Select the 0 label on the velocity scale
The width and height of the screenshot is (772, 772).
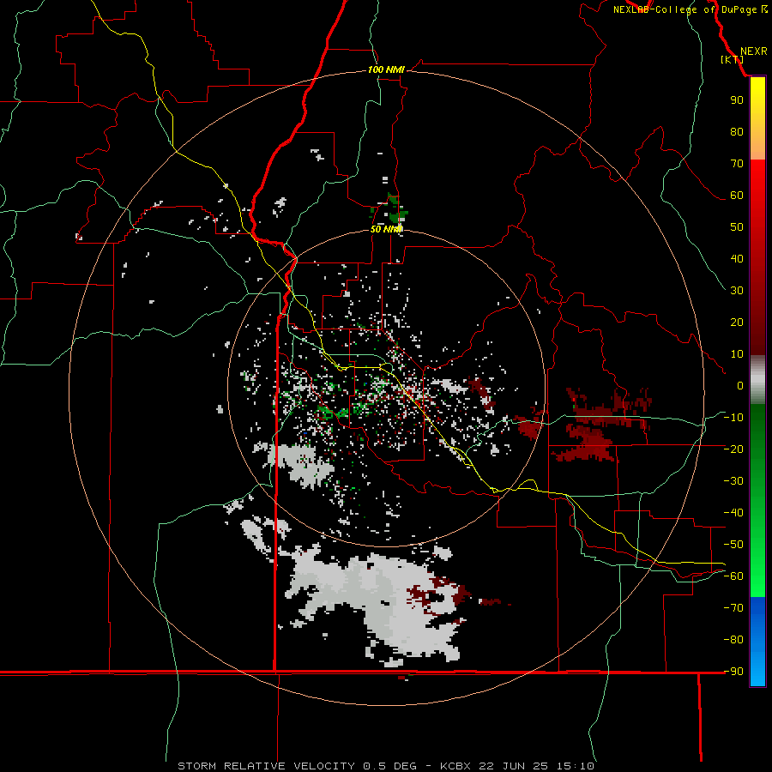740,385
